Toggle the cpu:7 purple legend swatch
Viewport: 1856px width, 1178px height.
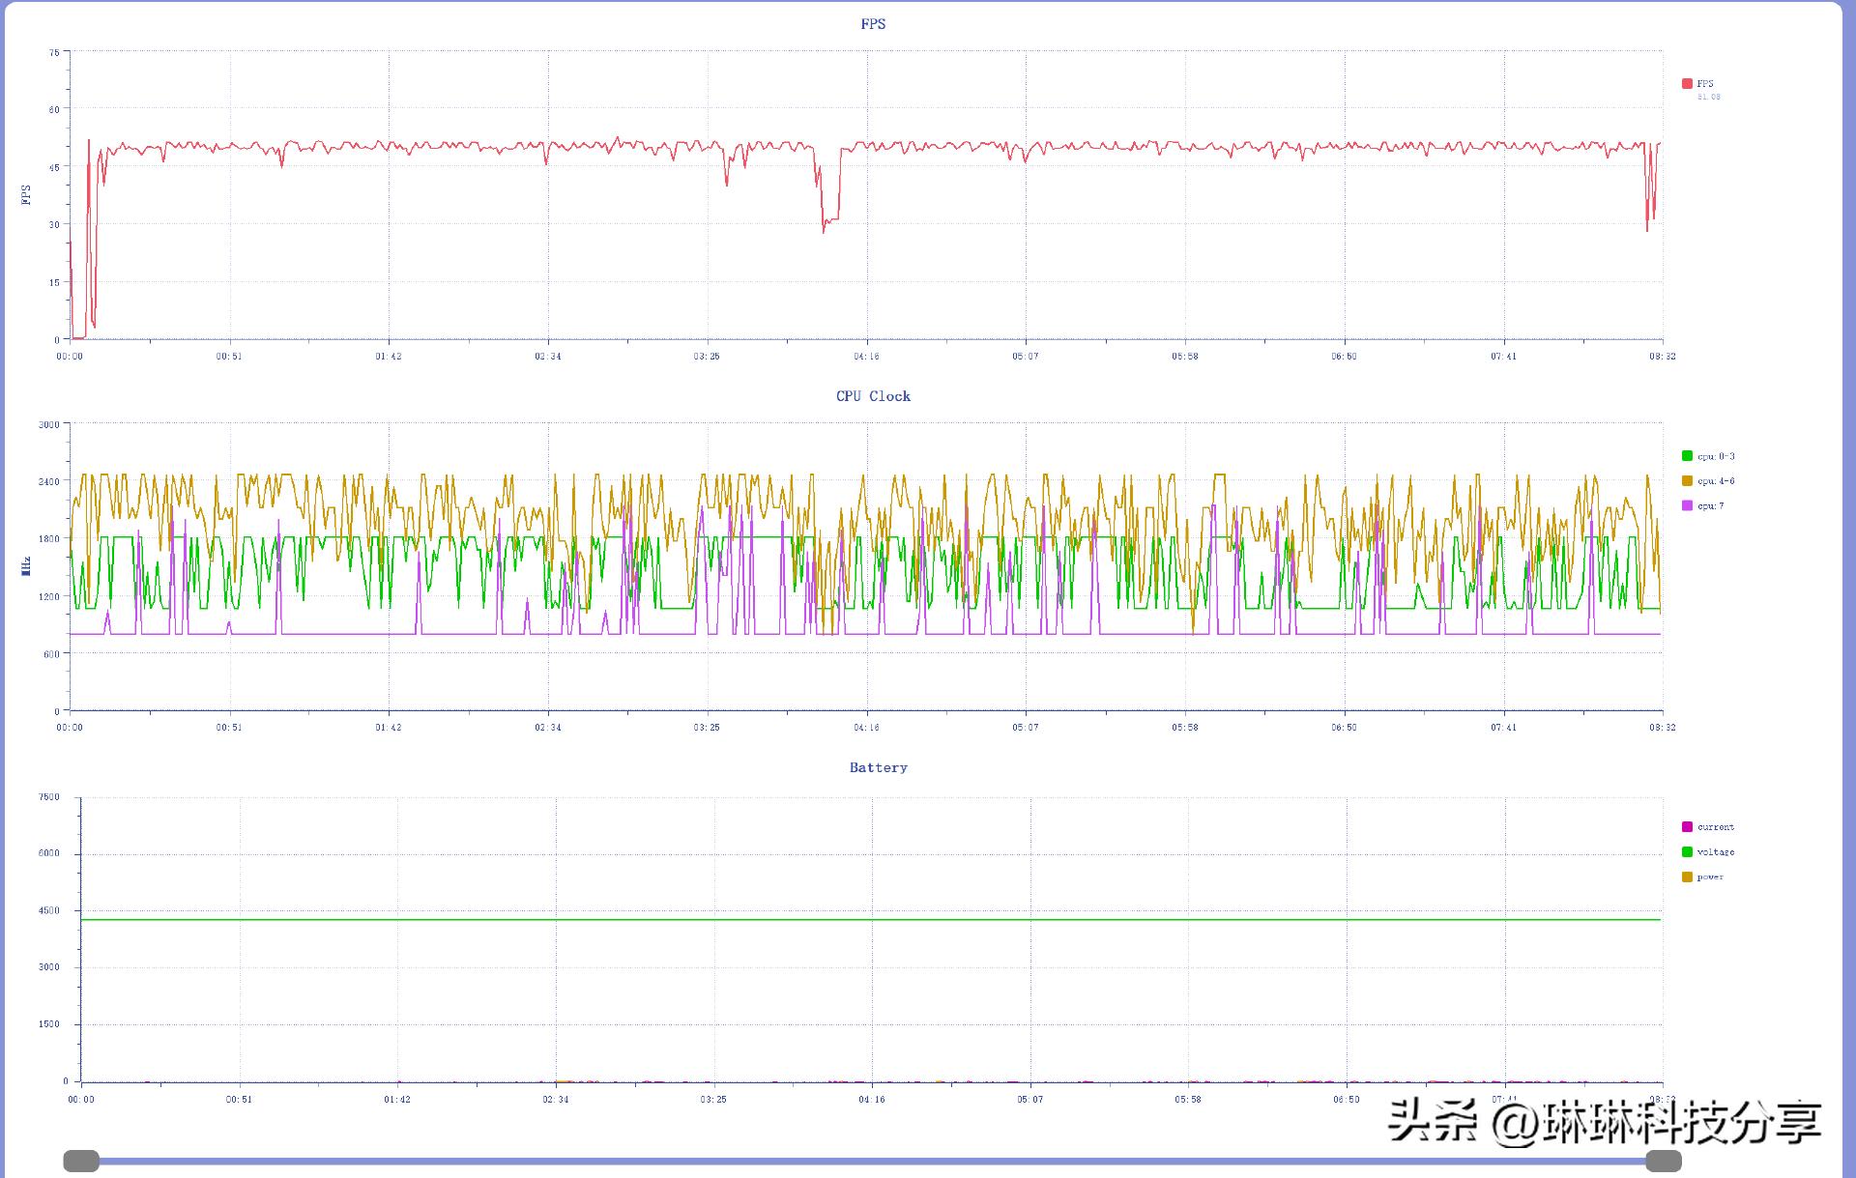point(1687,505)
